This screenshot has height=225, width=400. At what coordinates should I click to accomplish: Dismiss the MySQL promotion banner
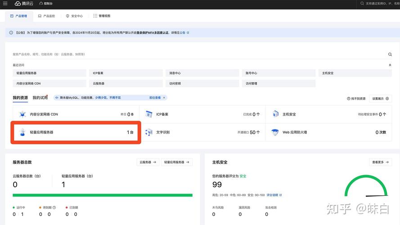coord(164,98)
